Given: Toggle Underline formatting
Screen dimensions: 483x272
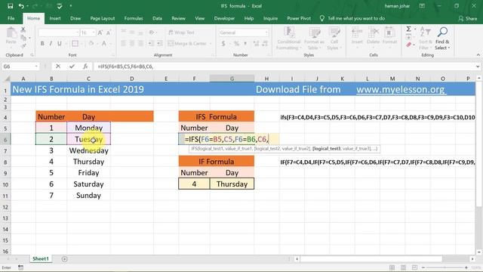Looking at the screenshot, I should coord(59,44).
